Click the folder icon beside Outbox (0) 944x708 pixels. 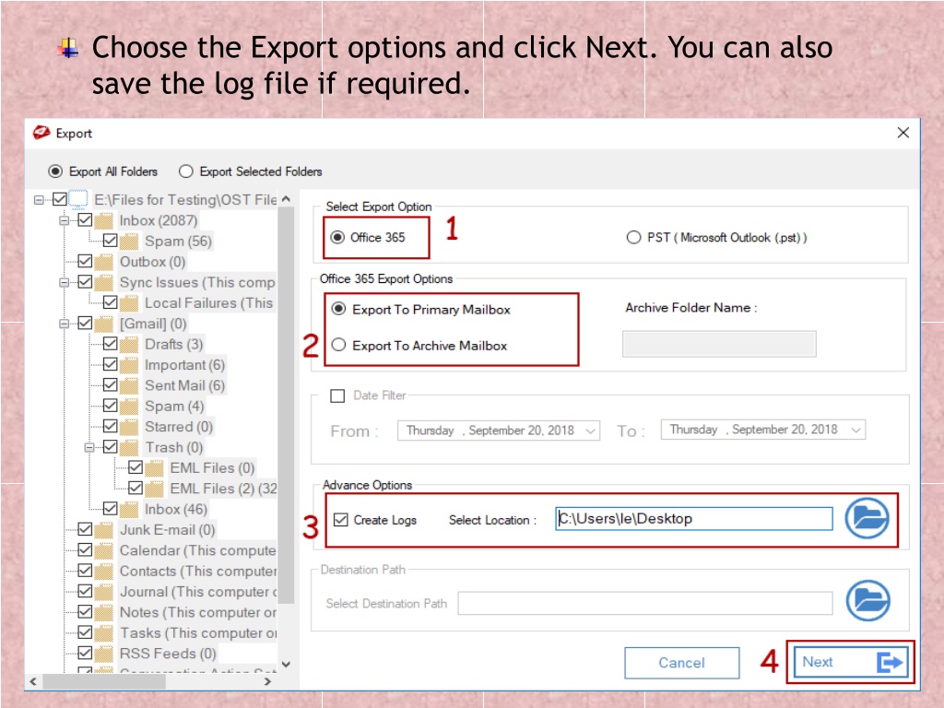(103, 262)
